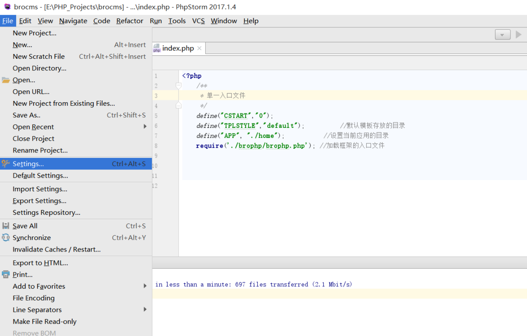
Task: Close the index.php tab
Action: [199, 48]
